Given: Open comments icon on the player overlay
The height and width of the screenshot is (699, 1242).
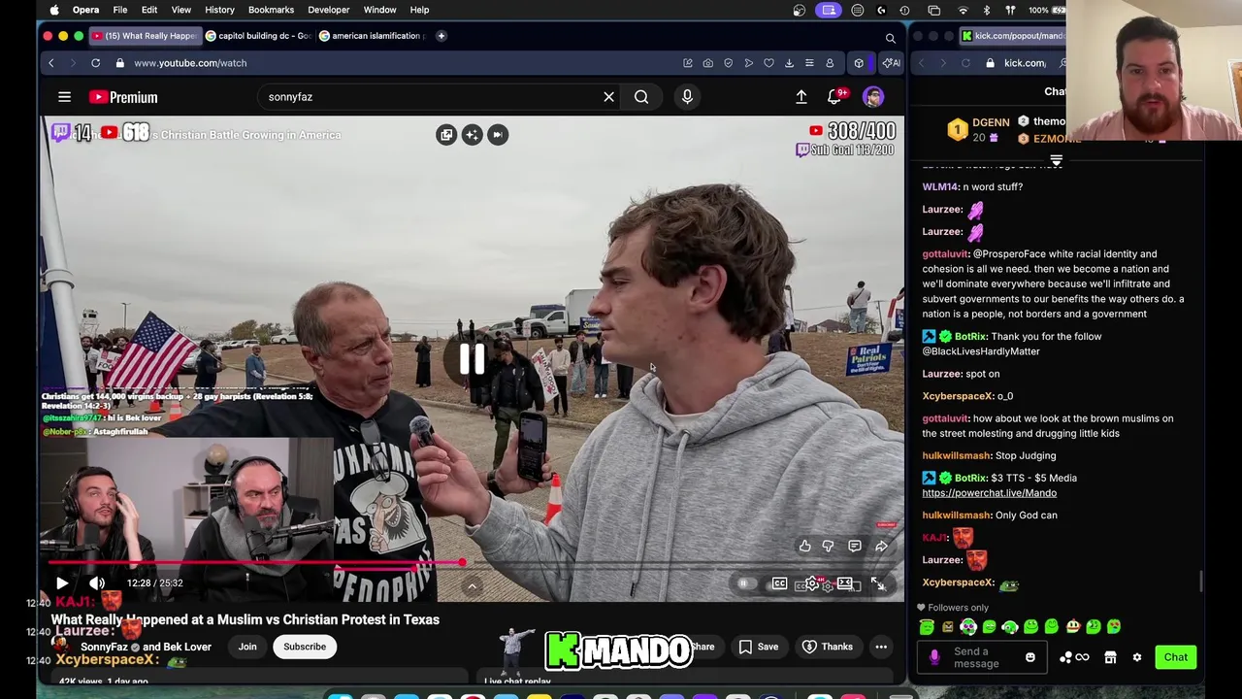Looking at the screenshot, I should point(855,547).
